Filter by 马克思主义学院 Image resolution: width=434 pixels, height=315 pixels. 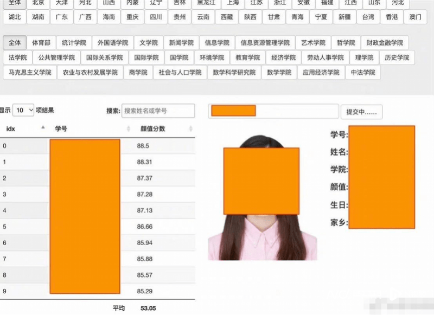point(30,73)
